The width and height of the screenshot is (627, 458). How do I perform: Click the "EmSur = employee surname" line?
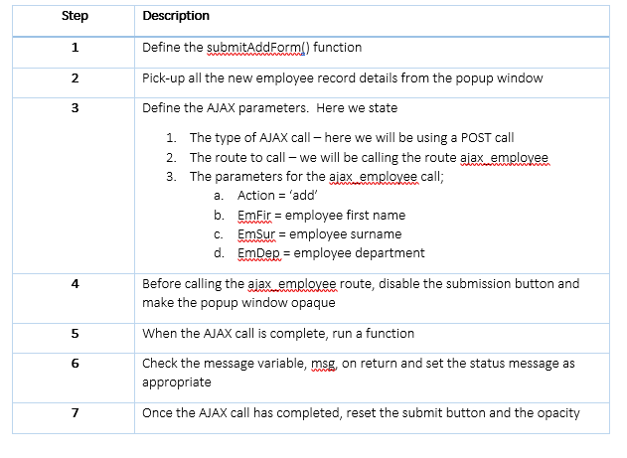point(319,234)
